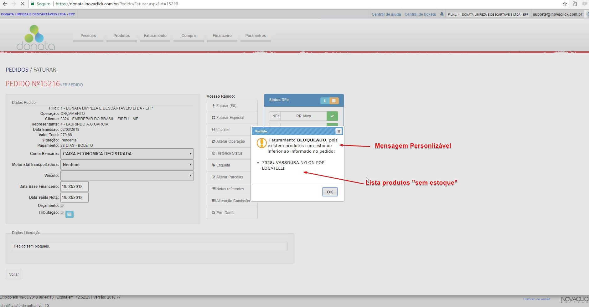Open the Faturamento menu
Viewport: 589px width, 307px height.
tap(155, 36)
